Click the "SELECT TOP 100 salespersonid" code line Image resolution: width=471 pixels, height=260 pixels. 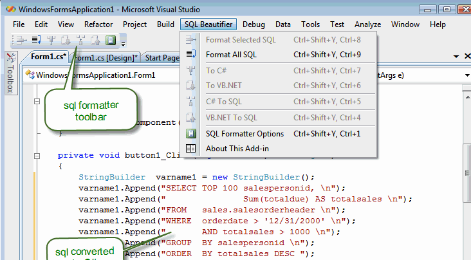pyautogui.click(x=212, y=188)
